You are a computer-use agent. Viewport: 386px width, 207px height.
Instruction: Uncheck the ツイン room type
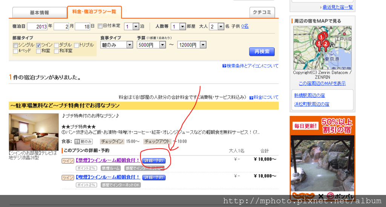[38, 45]
